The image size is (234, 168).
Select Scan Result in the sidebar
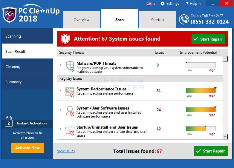click(27, 51)
